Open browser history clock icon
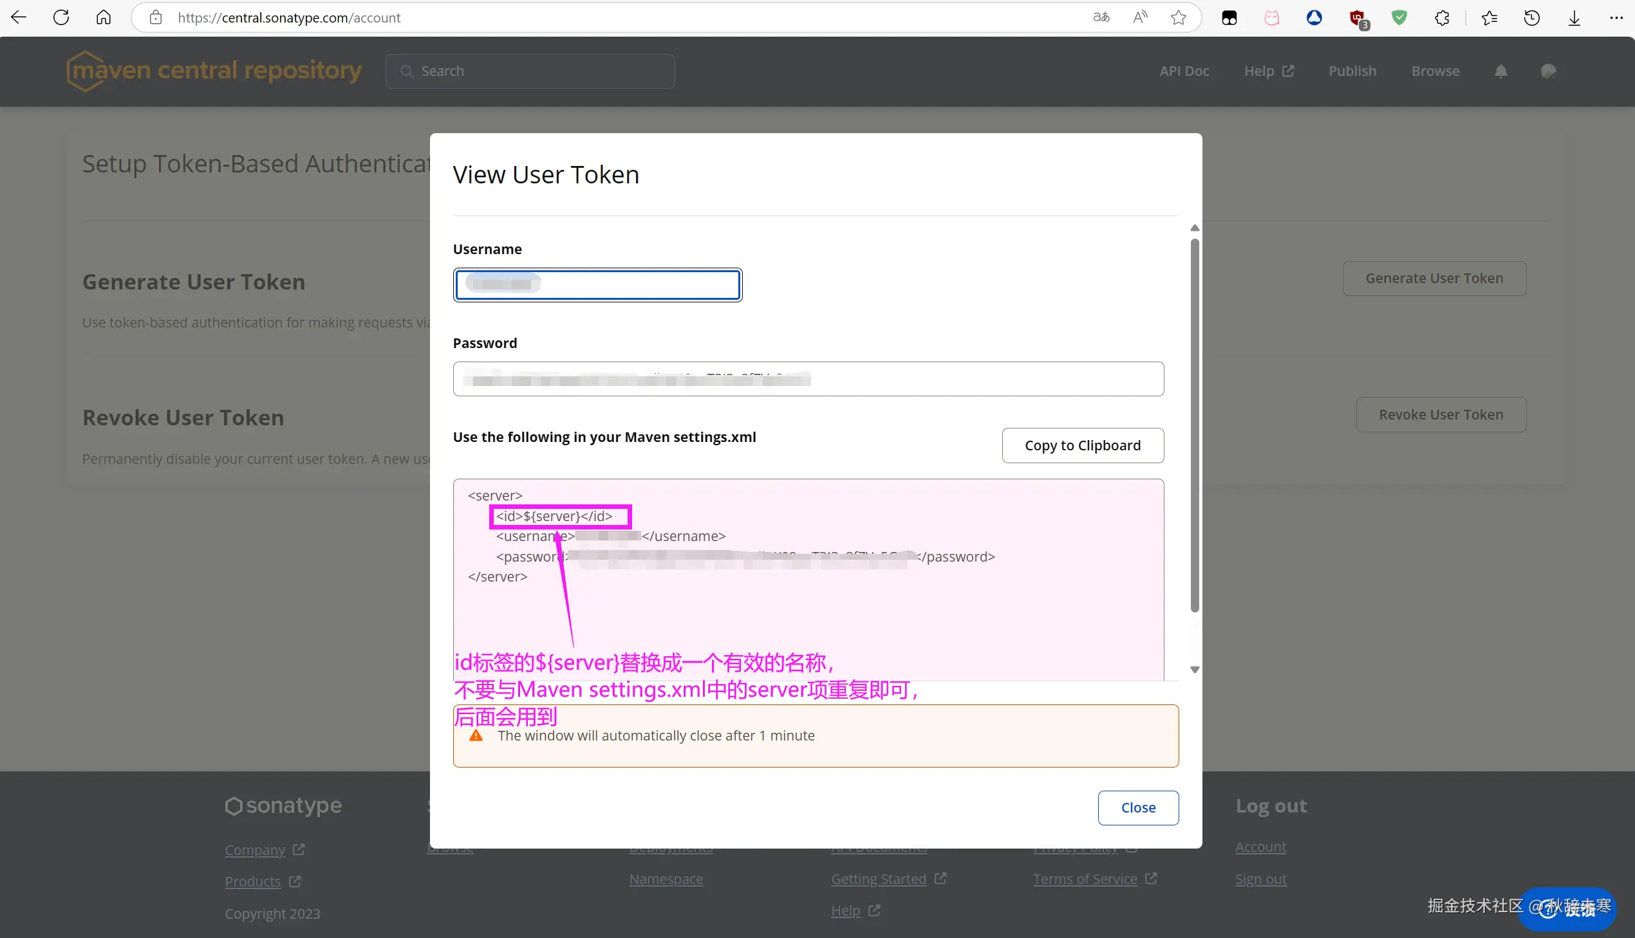Viewport: 1635px width, 938px height. pos(1532,17)
